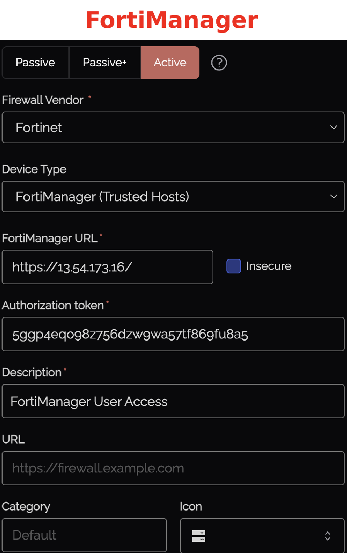Open the Icon selector arrows
The width and height of the screenshot is (347, 553).
(x=327, y=536)
